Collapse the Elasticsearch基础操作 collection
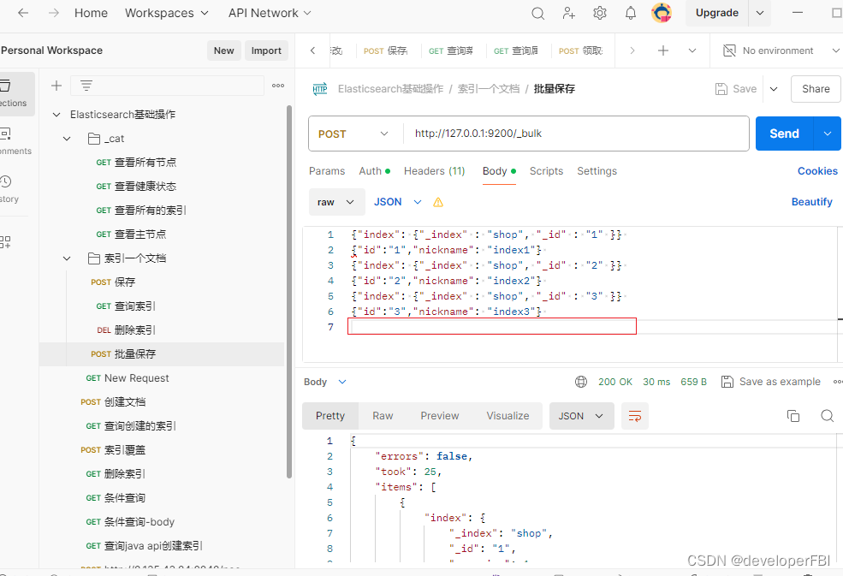 tap(56, 115)
